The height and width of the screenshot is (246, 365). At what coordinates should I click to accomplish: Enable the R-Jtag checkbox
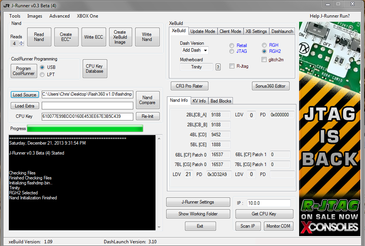(232, 66)
